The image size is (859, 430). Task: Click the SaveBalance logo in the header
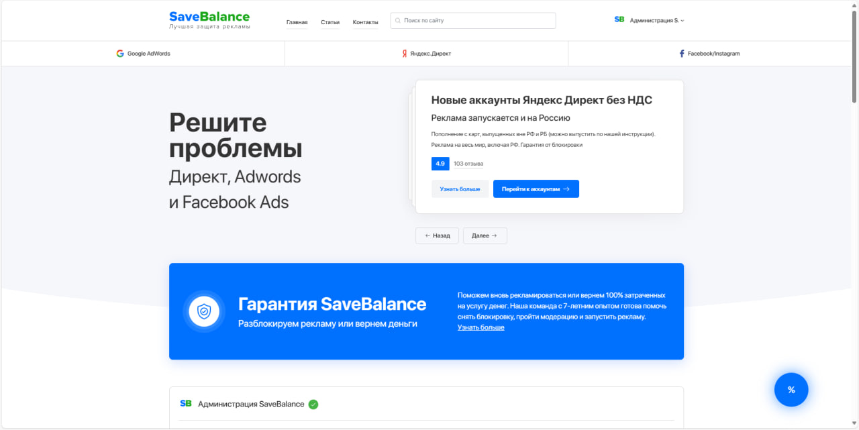[x=209, y=20]
